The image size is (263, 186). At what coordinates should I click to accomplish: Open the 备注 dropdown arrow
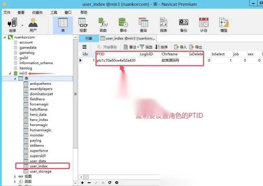tap(138, 47)
